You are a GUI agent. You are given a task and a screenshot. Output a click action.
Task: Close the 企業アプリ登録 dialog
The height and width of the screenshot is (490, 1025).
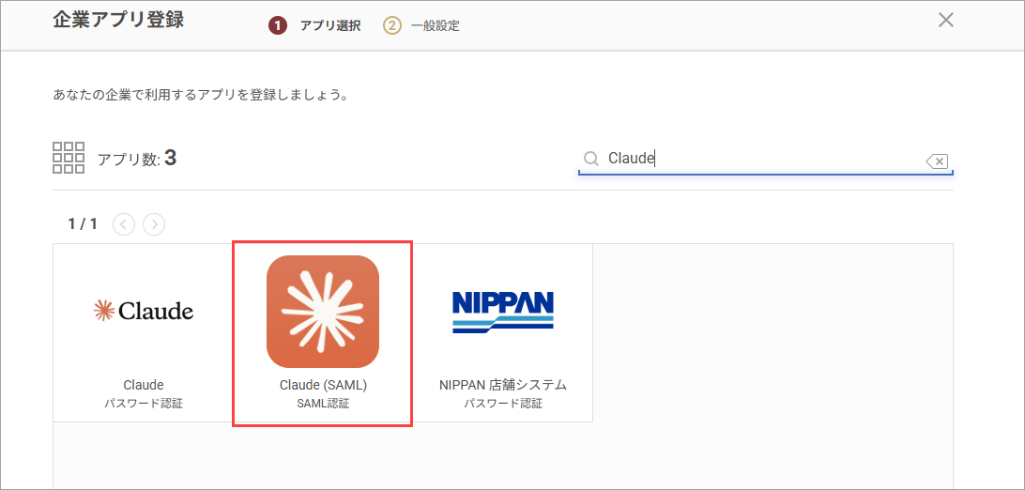coord(946,21)
